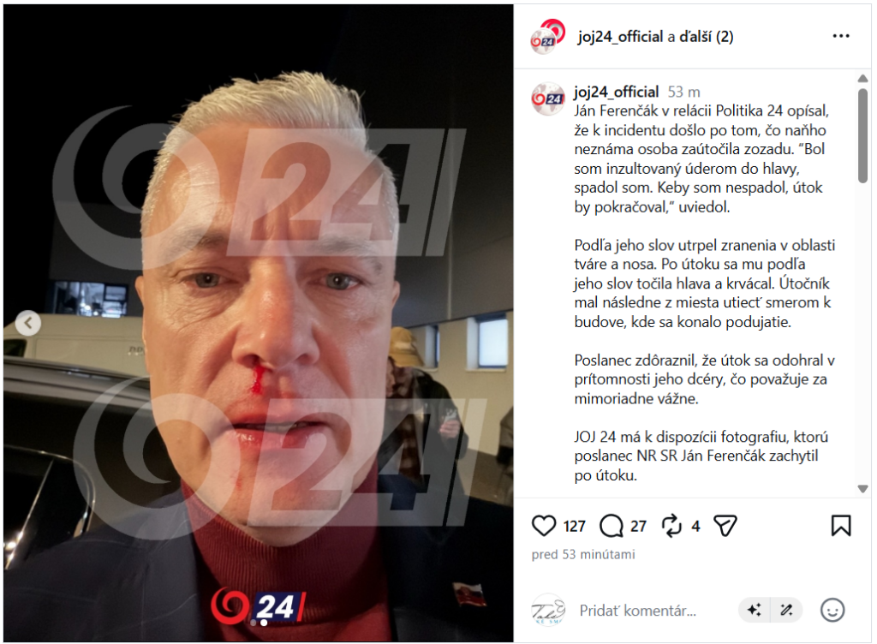This screenshot has width=877, height=644.
Task: Repost using the circular arrows icon
Action: coord(671,526)
